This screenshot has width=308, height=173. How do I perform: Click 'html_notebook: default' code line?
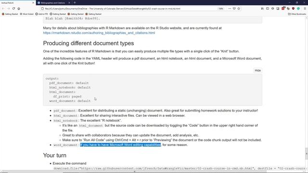70,87
